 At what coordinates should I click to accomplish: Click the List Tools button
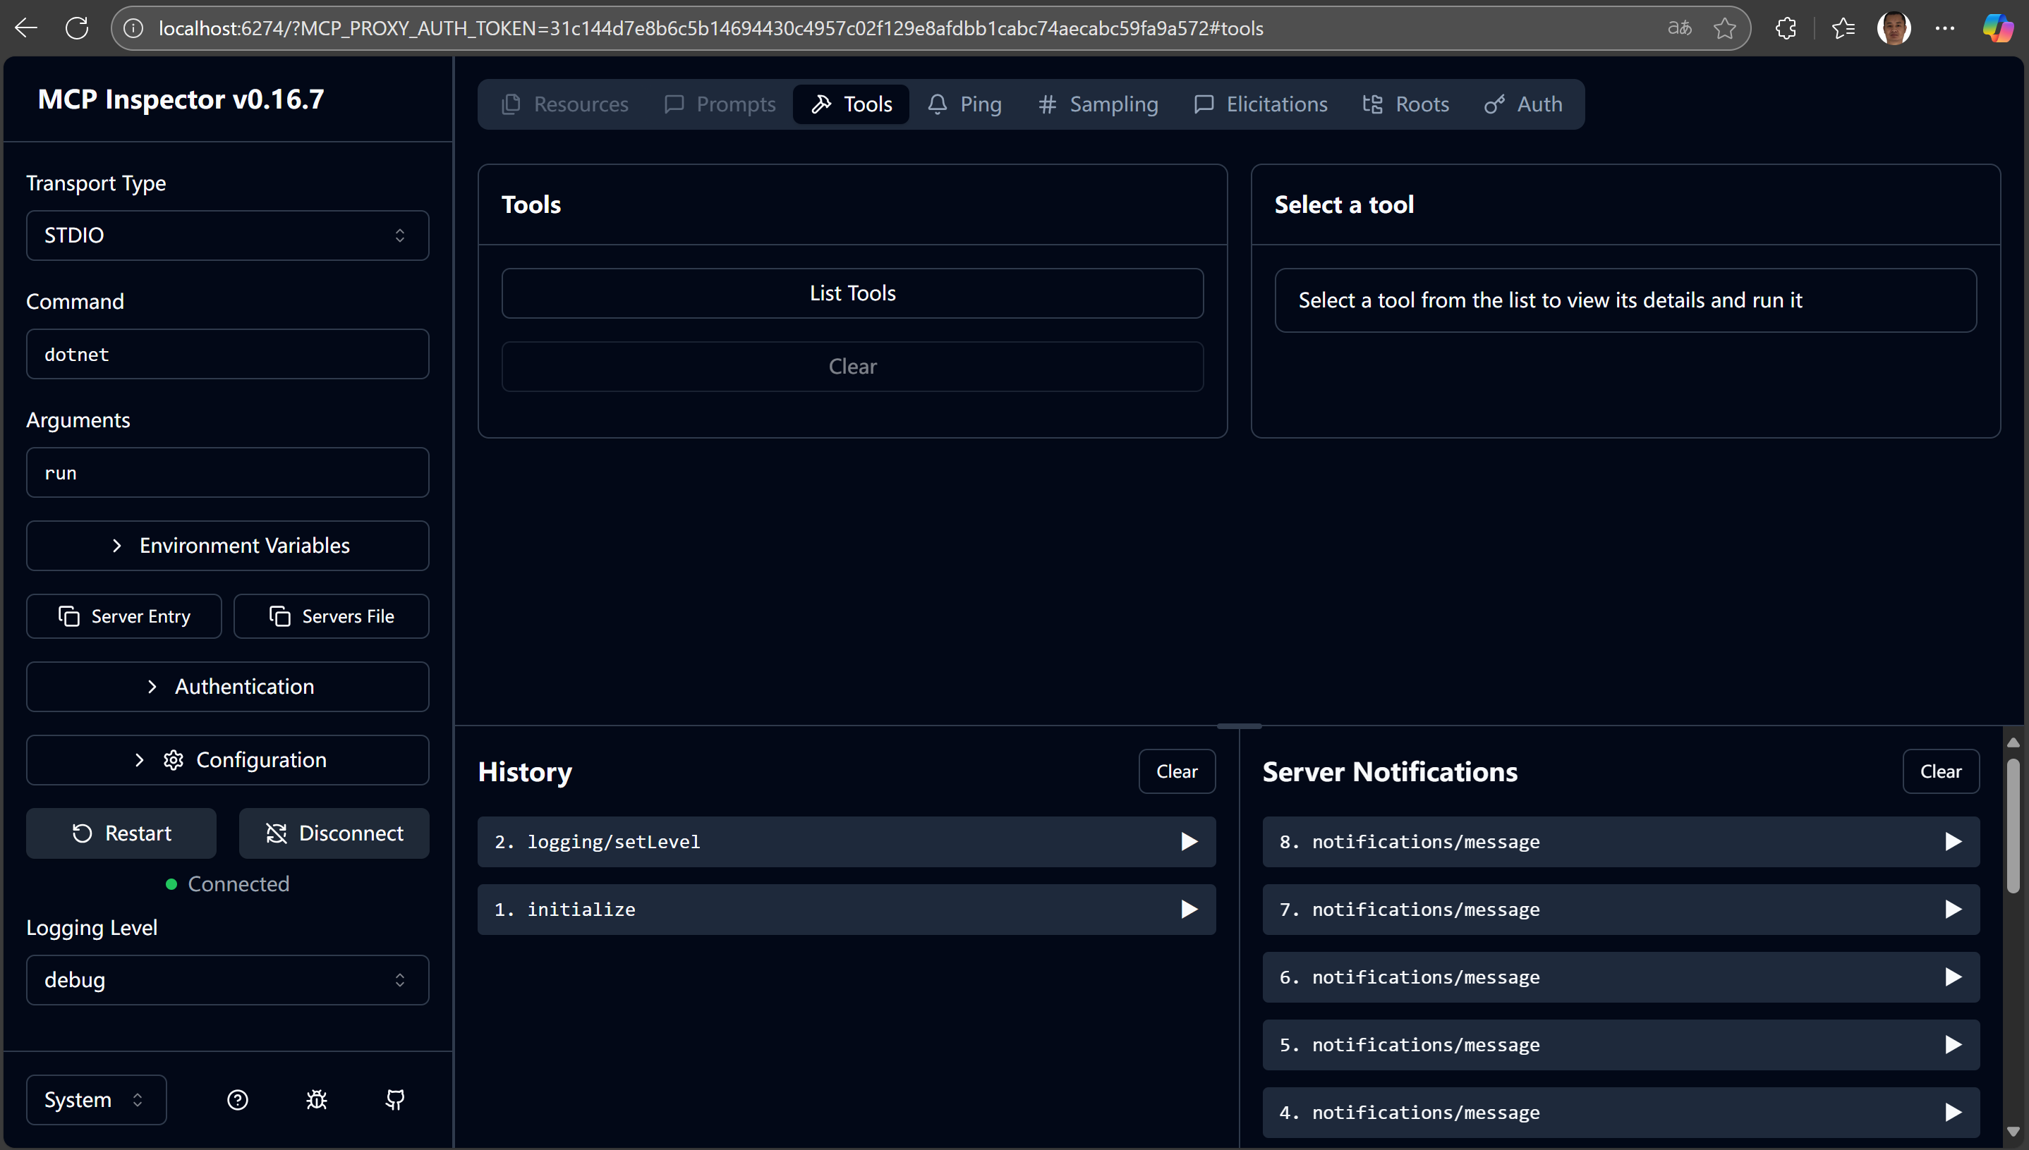852,293
